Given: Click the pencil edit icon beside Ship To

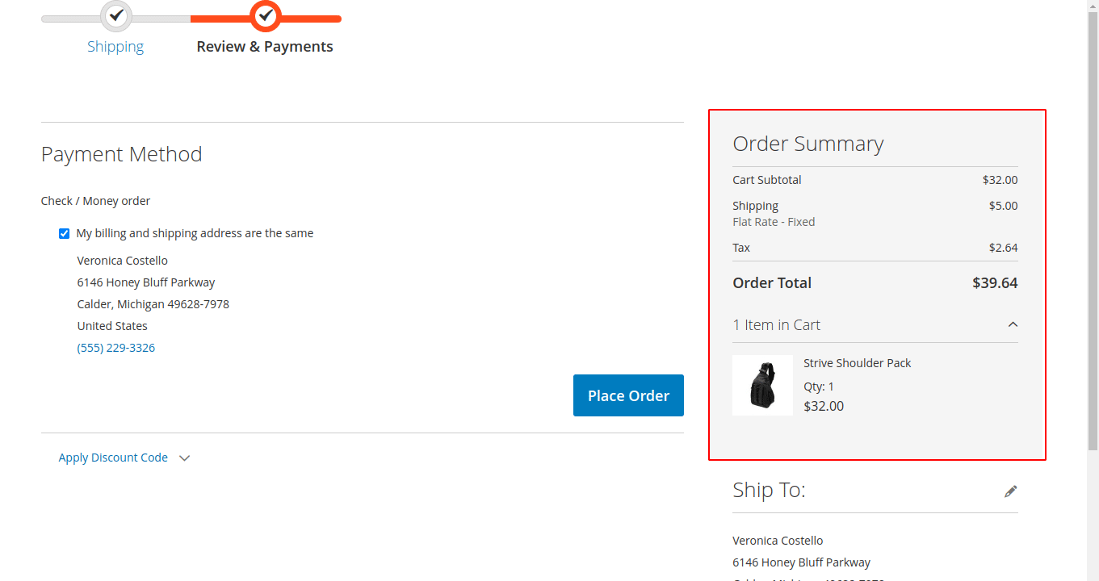Looking at the screenshot, I should 1010,491.
